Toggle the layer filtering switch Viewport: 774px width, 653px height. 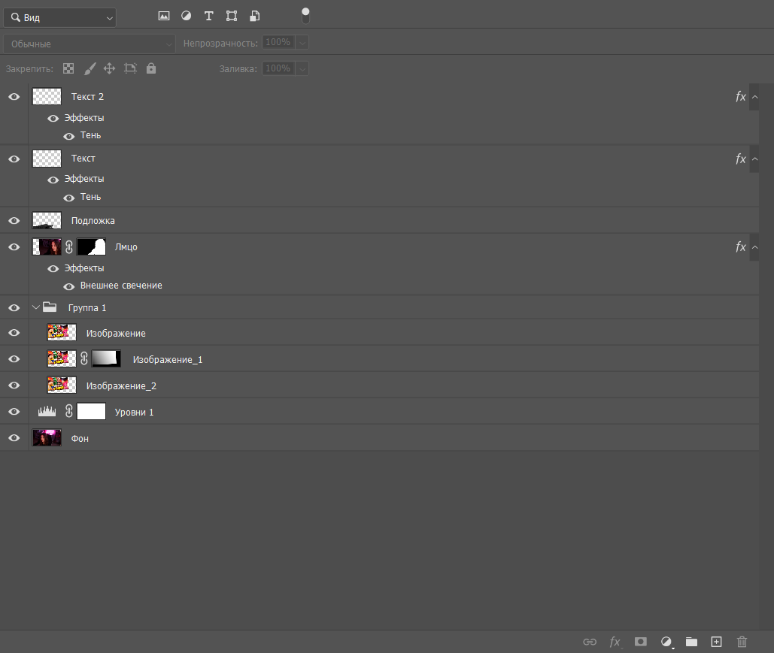coord(305,16)
